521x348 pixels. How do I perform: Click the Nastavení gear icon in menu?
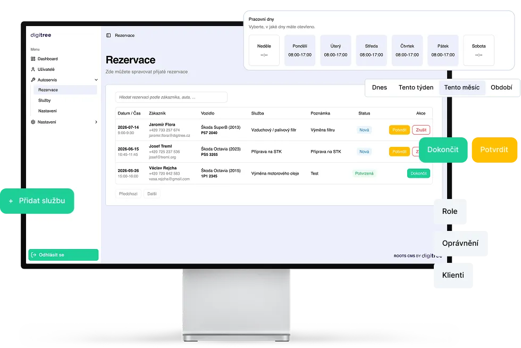(33, 122)
